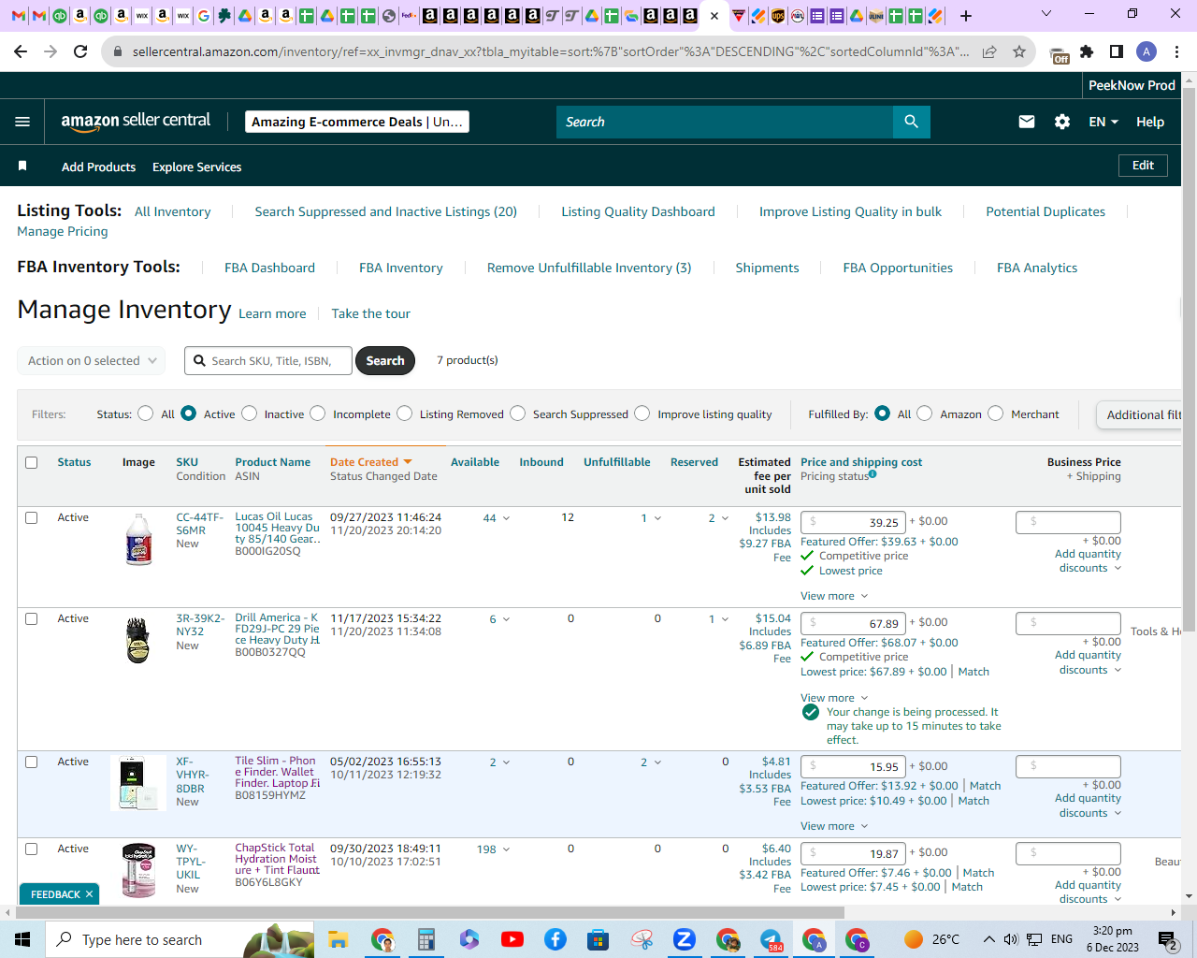Open Telegram from the taskbar
1197x958 pixels.
click(772, 939)
